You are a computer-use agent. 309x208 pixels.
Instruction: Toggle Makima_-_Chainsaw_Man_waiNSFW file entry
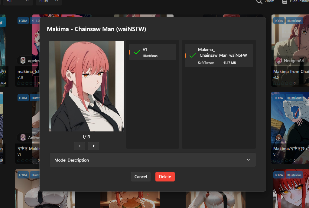point(219,55)
